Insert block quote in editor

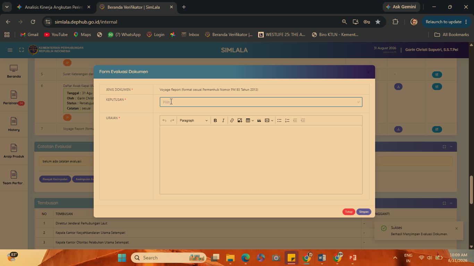click(259, 121)
